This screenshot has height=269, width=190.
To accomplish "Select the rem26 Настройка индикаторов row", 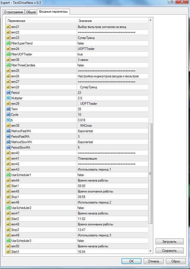I will click(x=77, y=76).
